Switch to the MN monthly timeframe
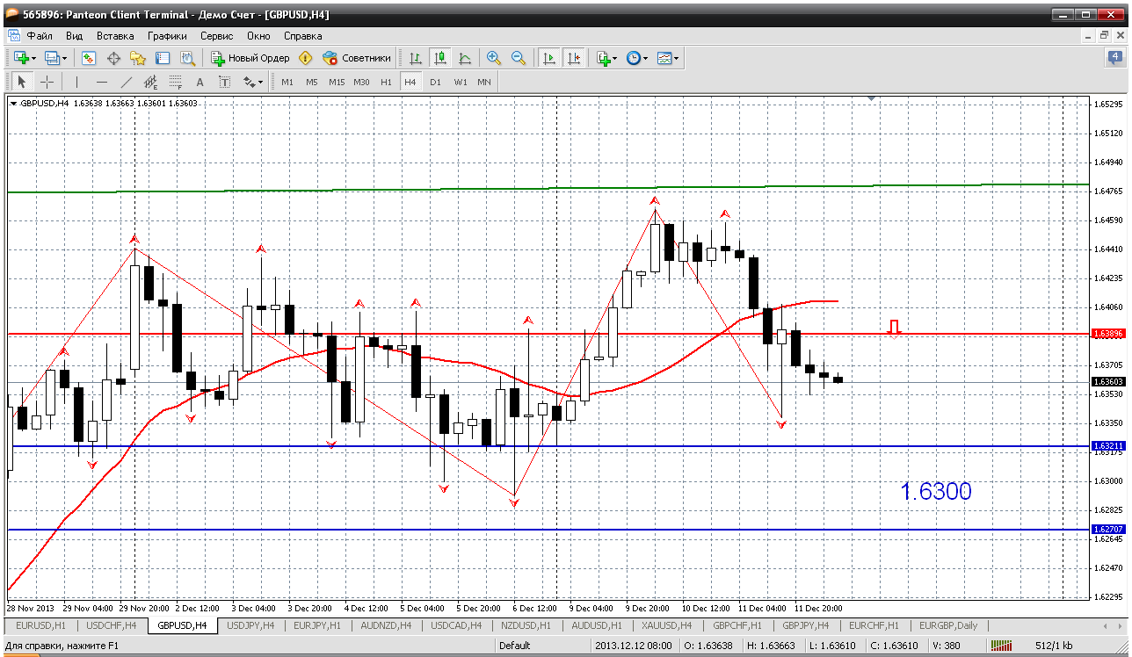 [x=484, y=82]
